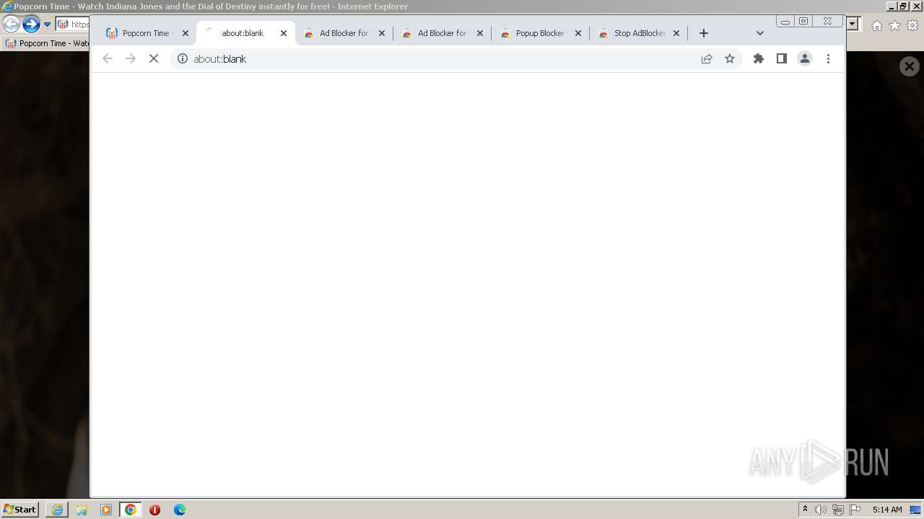Click the Internet Explorer address field

(73, 25)
